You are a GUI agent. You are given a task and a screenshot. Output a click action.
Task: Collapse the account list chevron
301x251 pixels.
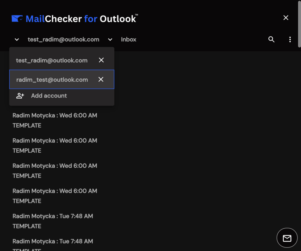[17, 40]
